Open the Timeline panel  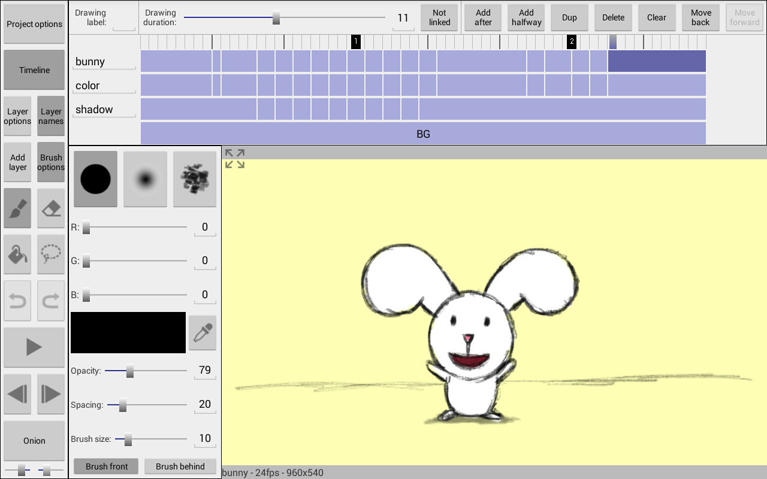(34, 70)
